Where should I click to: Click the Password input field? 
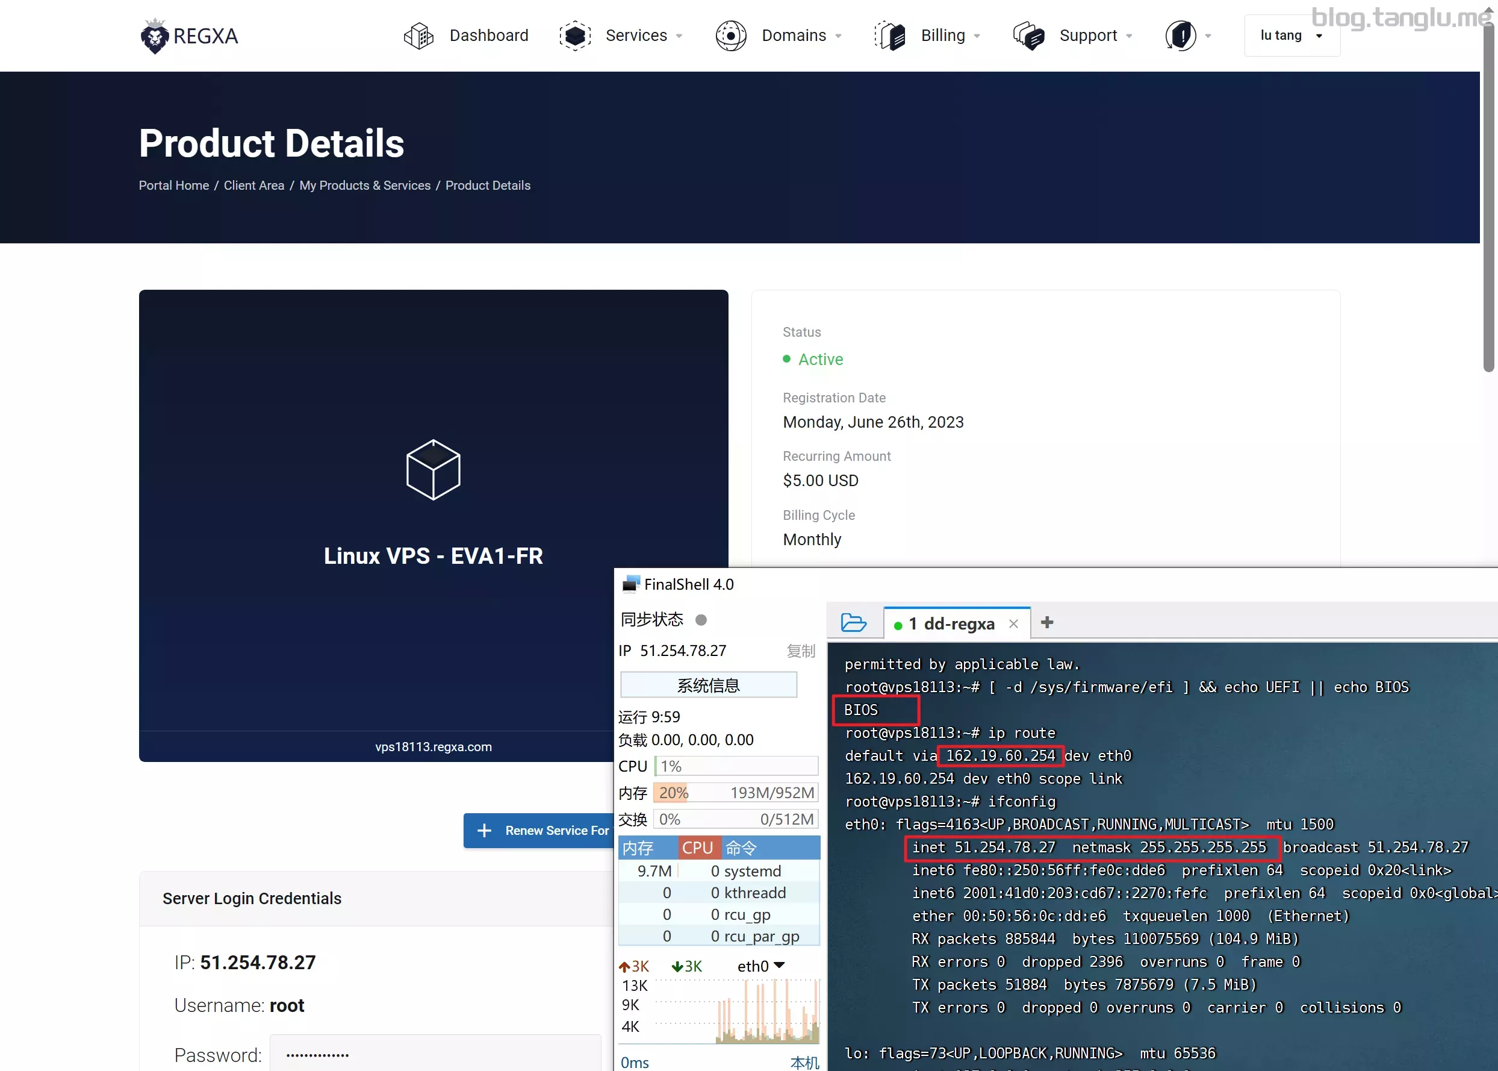tap(435, 1055)
